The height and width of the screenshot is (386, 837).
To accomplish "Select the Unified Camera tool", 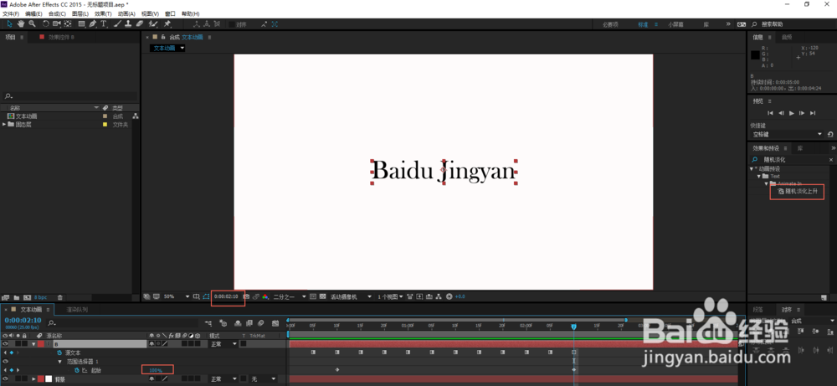I will point(57,24).
